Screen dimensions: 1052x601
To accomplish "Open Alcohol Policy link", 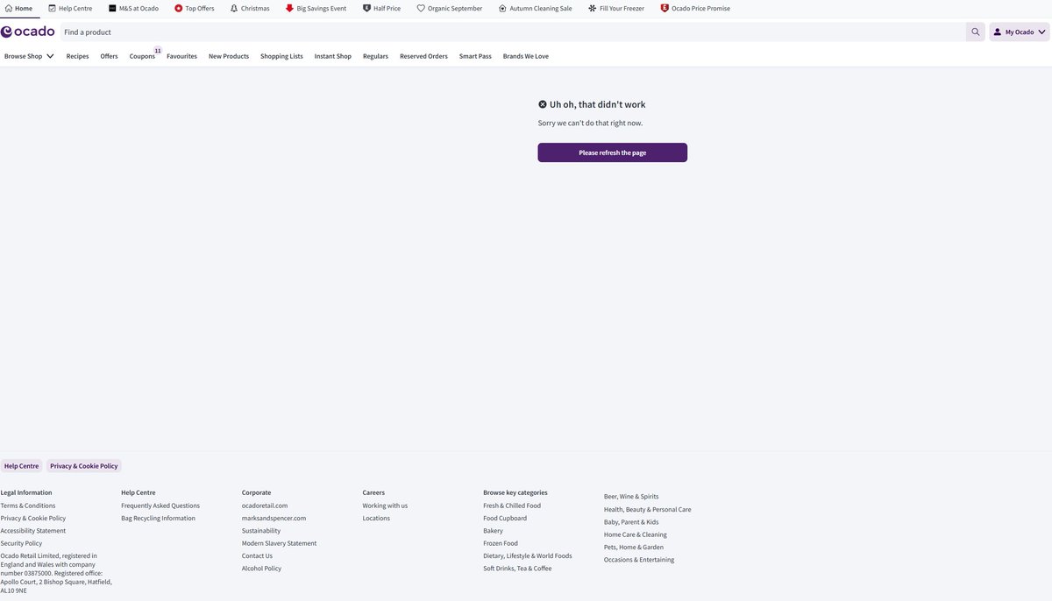I will [x=261, y=569].
